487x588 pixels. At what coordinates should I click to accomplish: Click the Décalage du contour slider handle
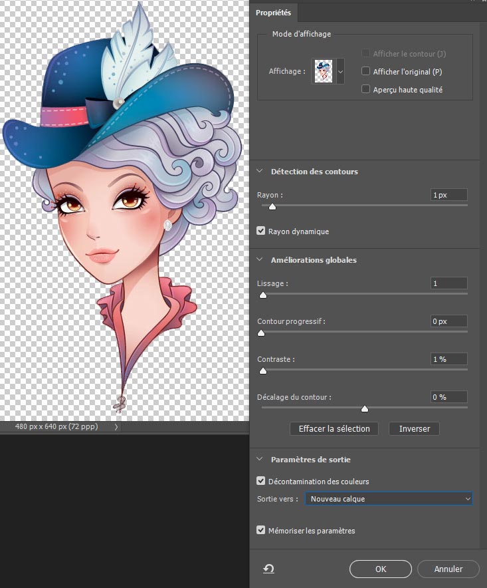click(364, 408)
